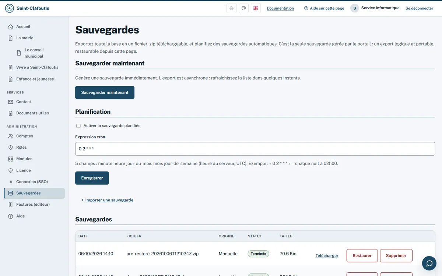Switch language with the UK flag icon
Screen dimensions: 442x276
(256, 8)
